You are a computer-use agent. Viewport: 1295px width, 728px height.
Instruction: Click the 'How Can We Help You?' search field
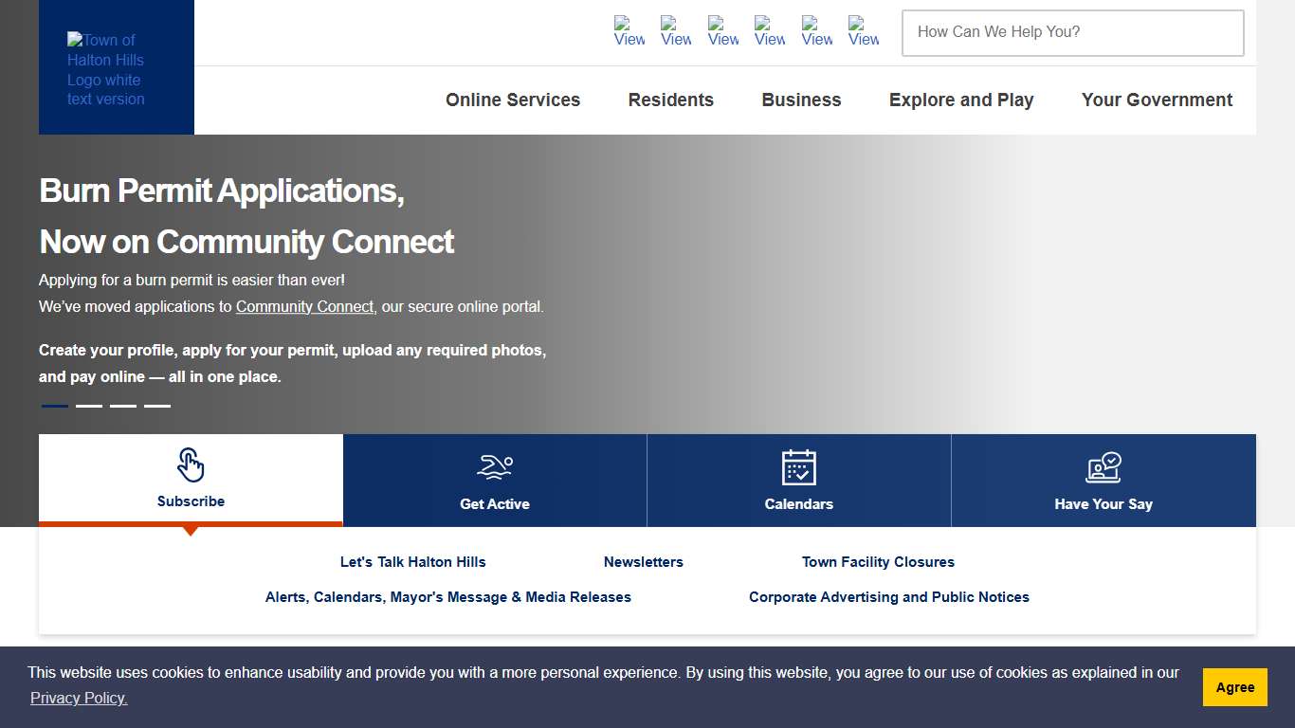[x=1072, y=33]
